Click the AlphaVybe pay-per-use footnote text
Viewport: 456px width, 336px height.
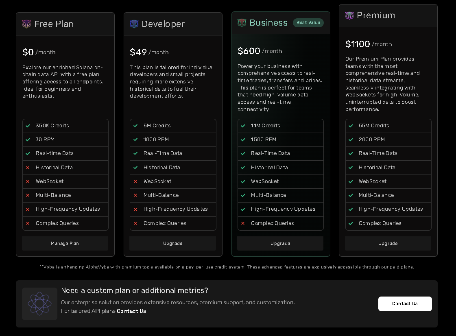(x=227, y=267)
